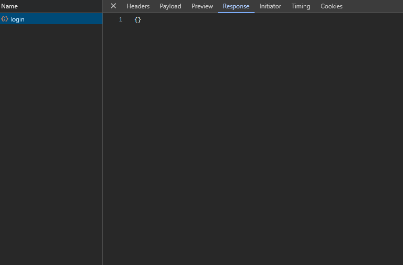Select the Response tab
This screenshot has height=265, width=403.
(236, 6)
